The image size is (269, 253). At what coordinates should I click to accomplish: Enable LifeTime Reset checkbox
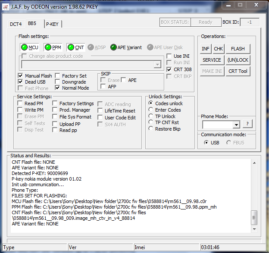100,111
